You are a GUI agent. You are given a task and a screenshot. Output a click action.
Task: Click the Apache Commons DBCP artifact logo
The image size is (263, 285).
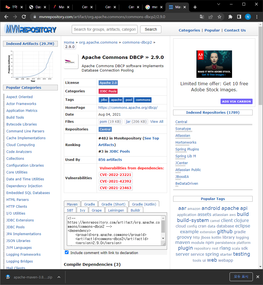pos(71,62)
